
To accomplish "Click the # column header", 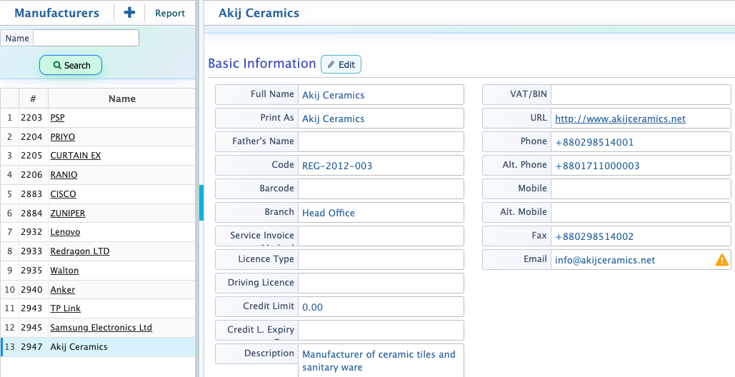I will (33, 99).
